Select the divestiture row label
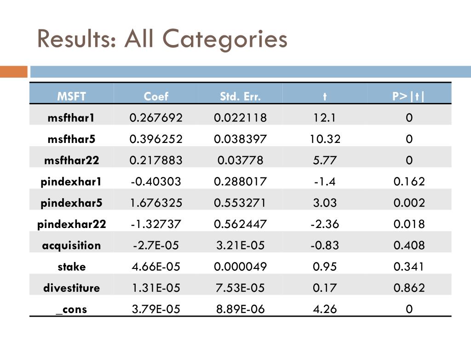The height and width of the screenshot is (353, 471). (71, 288)
